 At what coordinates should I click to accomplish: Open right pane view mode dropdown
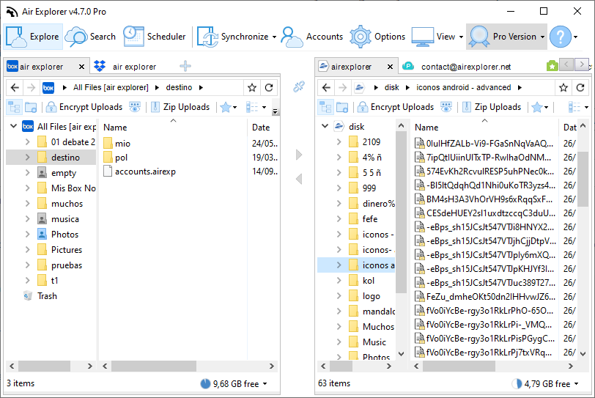coord(578,107)
